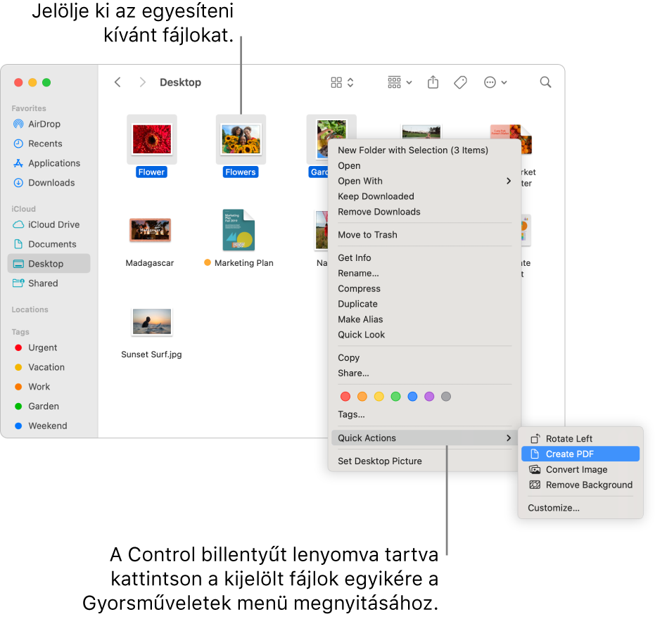Viewport: 655px width, 619px height.
Task: Choose Duplicate in the context menu
Action: click(x=357, y=304)
